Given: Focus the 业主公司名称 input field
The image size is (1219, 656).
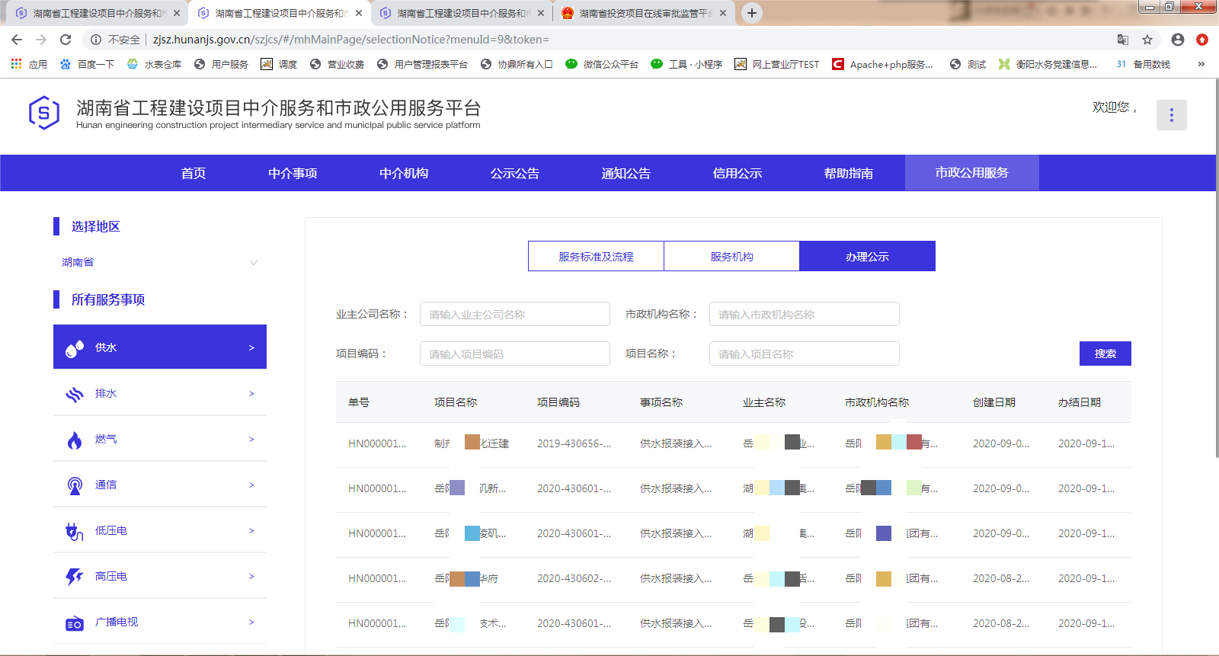Looking at the screenshot, I should click(514, 315).
